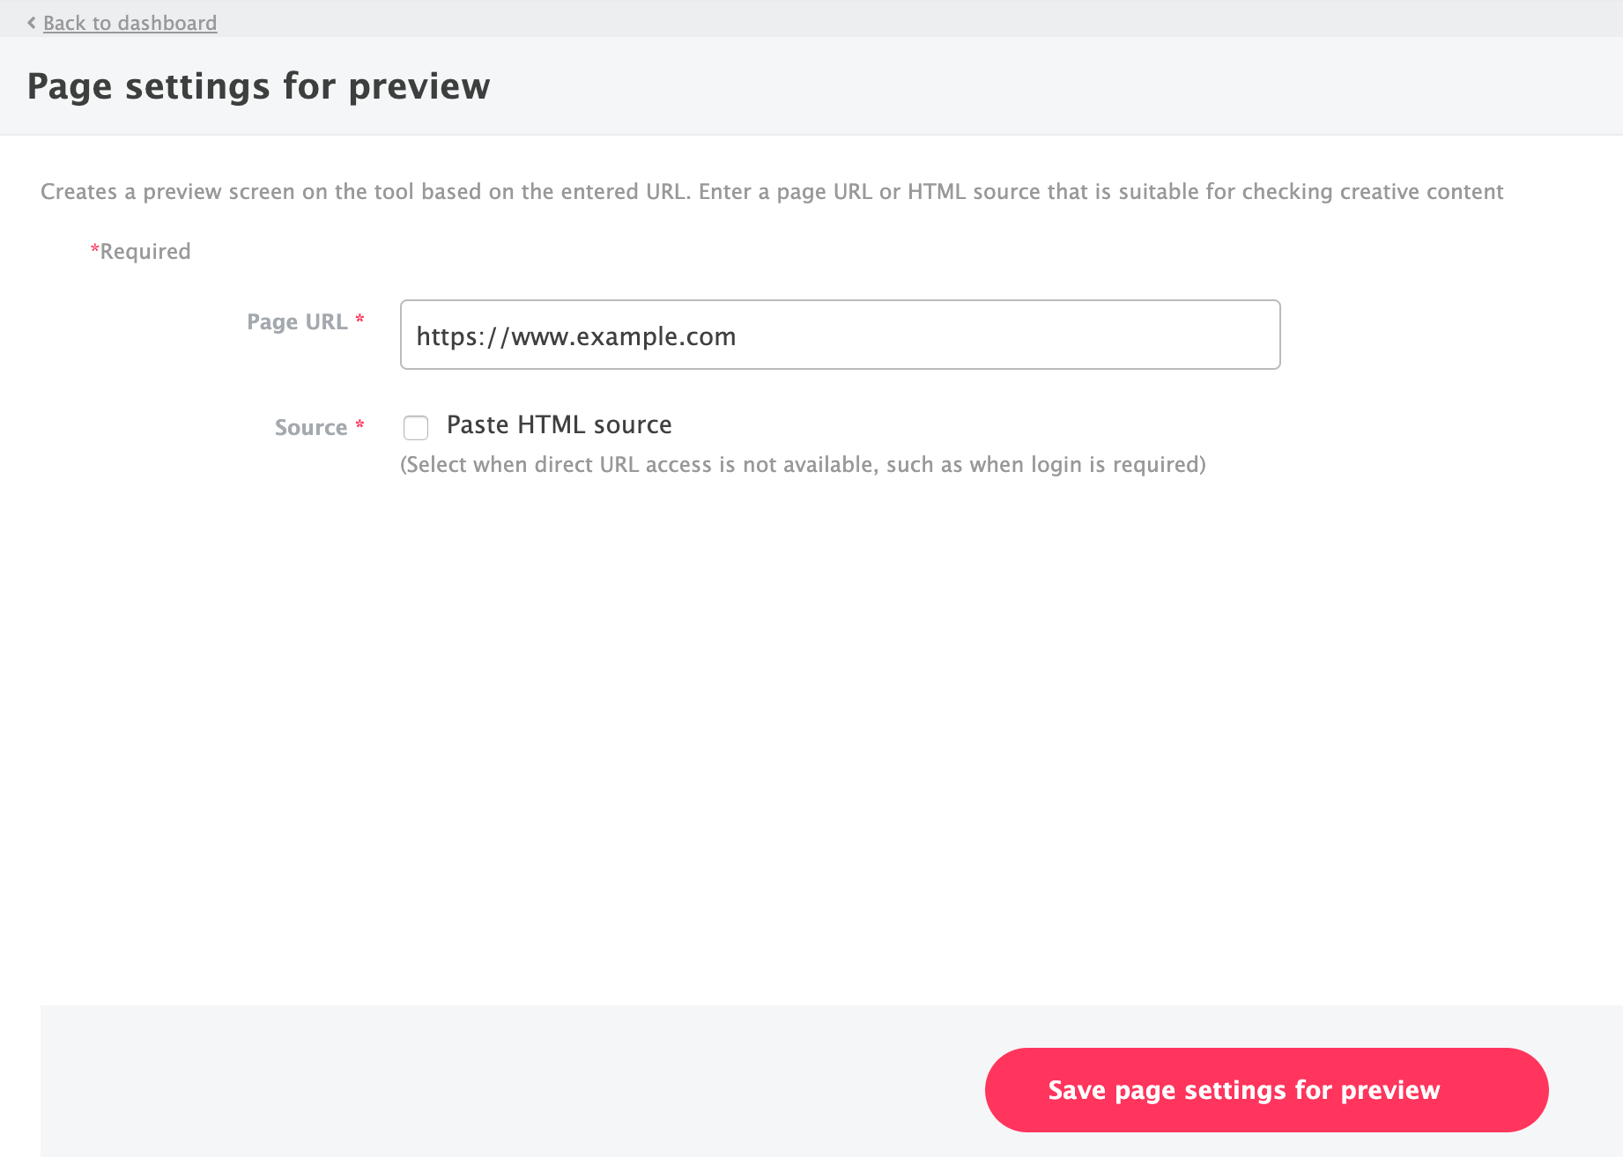Click the red asterisk beside Page URL
This screenshot has width=1623, height=1157.
tap(359, 319)
